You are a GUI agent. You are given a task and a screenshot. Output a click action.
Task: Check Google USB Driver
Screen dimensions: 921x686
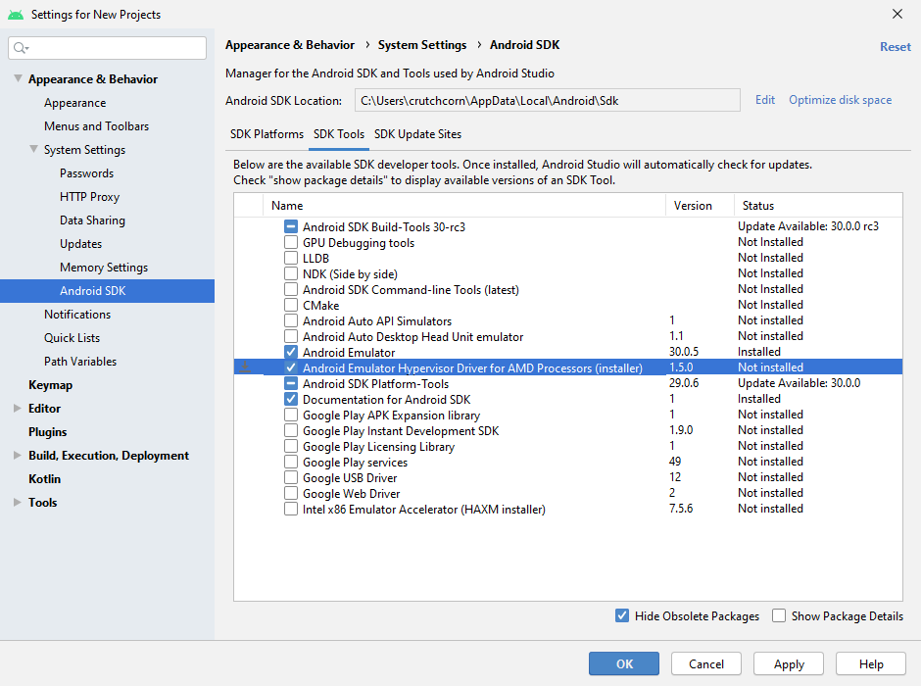(291, 477)
